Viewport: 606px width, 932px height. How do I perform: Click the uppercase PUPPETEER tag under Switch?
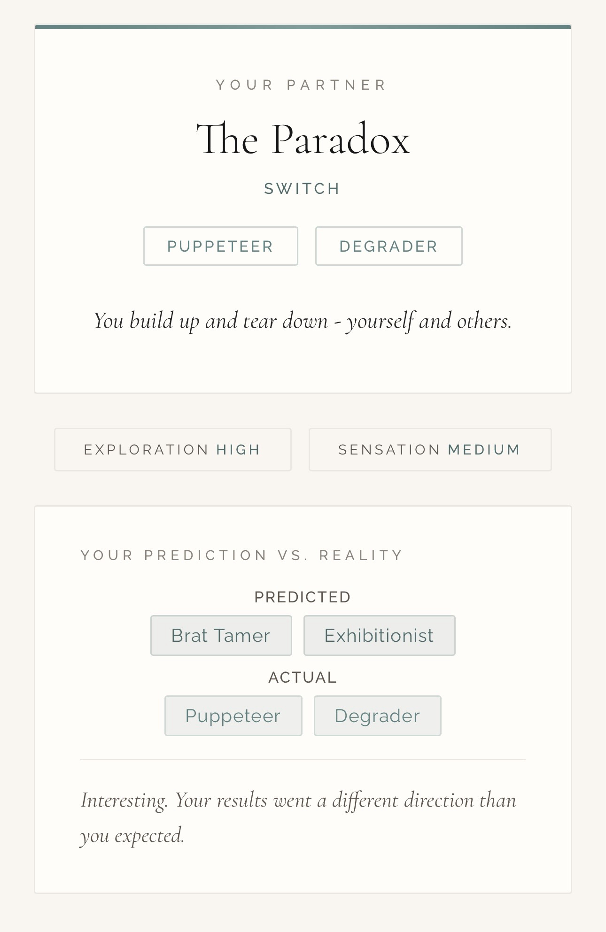(x=220, y=246)
